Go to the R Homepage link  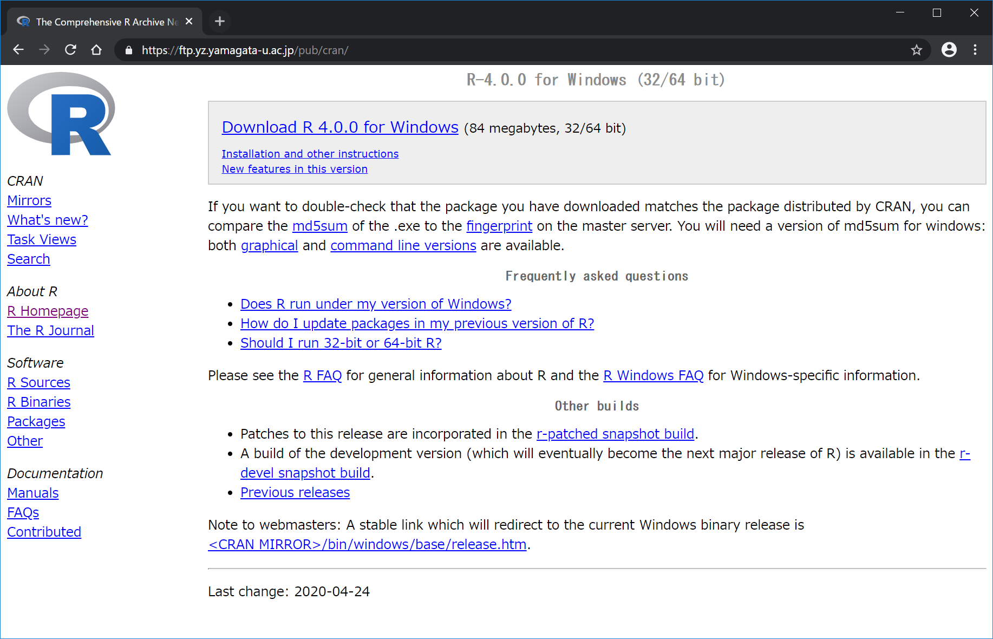point(48,311)
